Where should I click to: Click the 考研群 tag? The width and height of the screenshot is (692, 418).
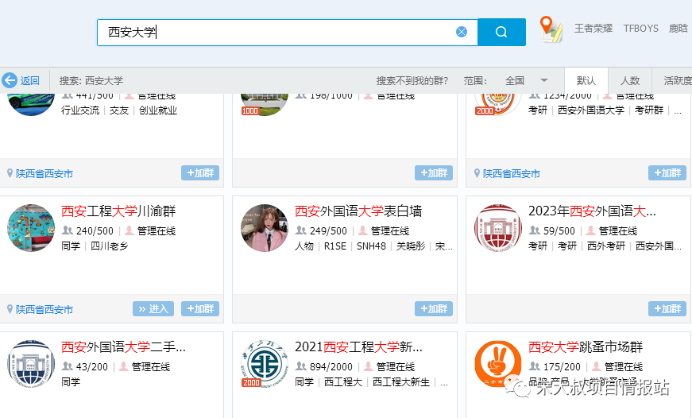pos(649,110)
